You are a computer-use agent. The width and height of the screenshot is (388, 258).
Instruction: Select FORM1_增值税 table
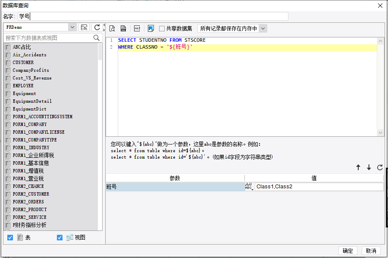tap(28, 171)
